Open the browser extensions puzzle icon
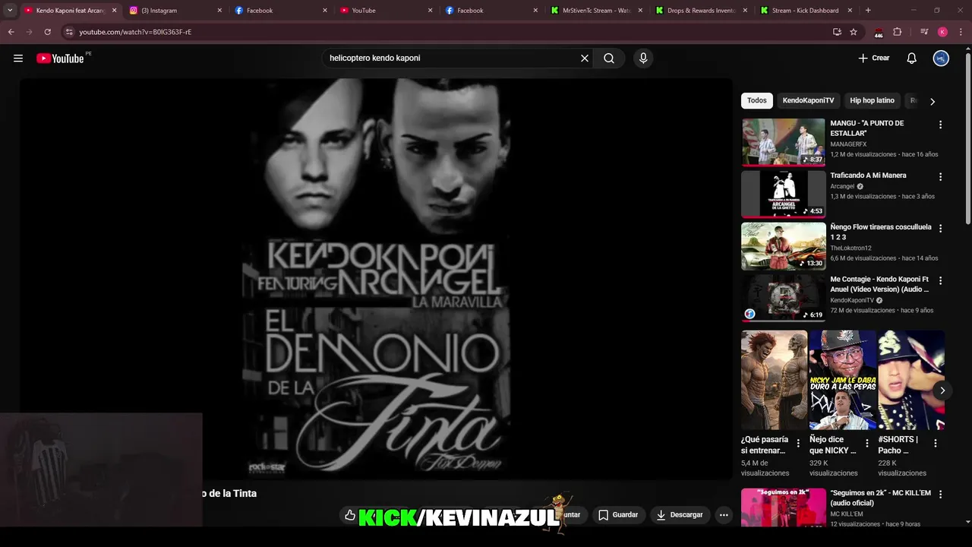The image size is (972, 547). 898,32
